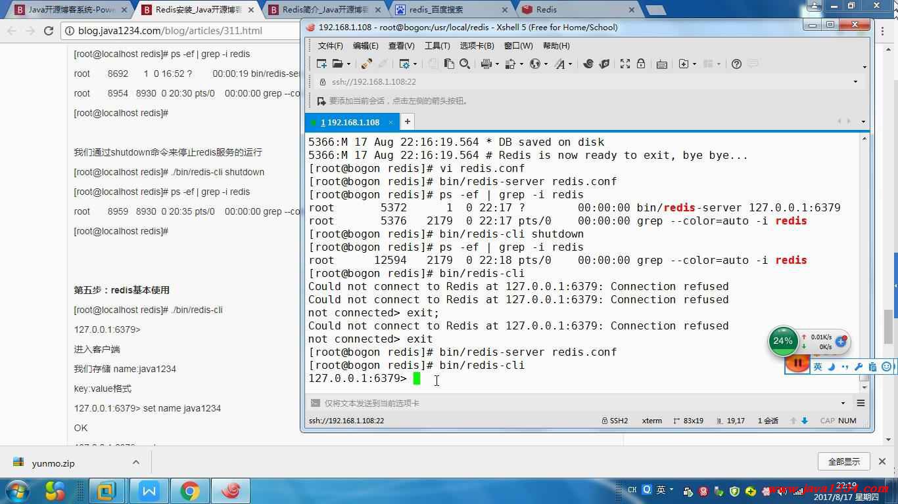Open the 选项卡(B) menu
Image resolution: width=898 pixels, height=504 pixels.
[x=477, y=46]
